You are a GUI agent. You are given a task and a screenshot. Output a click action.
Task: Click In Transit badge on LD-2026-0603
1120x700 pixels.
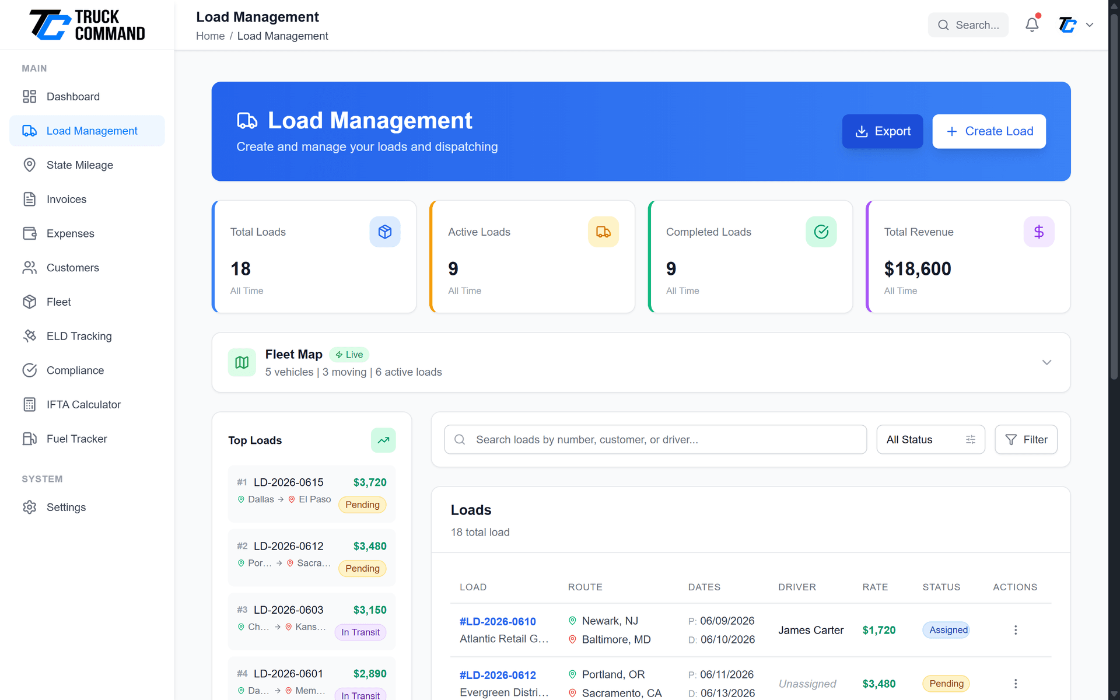point(360,632)
